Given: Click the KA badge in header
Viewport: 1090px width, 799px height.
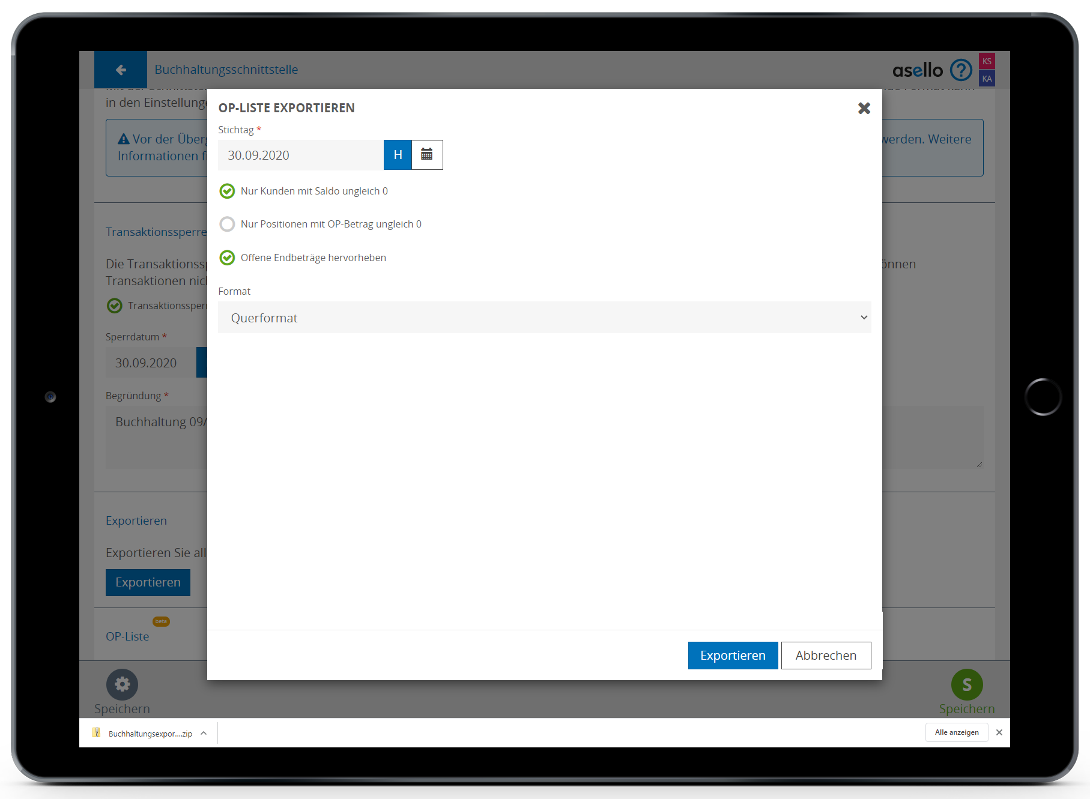Looking at the screenshot, I should coord(987,79).
